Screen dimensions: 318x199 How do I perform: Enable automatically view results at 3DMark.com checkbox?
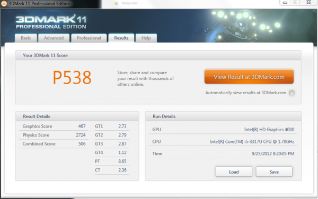click(291, 93)
